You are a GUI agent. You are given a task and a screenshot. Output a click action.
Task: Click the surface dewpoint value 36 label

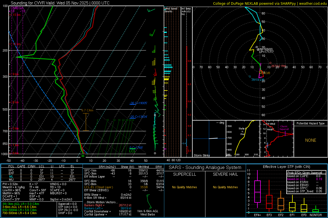[x=83, y=156]
